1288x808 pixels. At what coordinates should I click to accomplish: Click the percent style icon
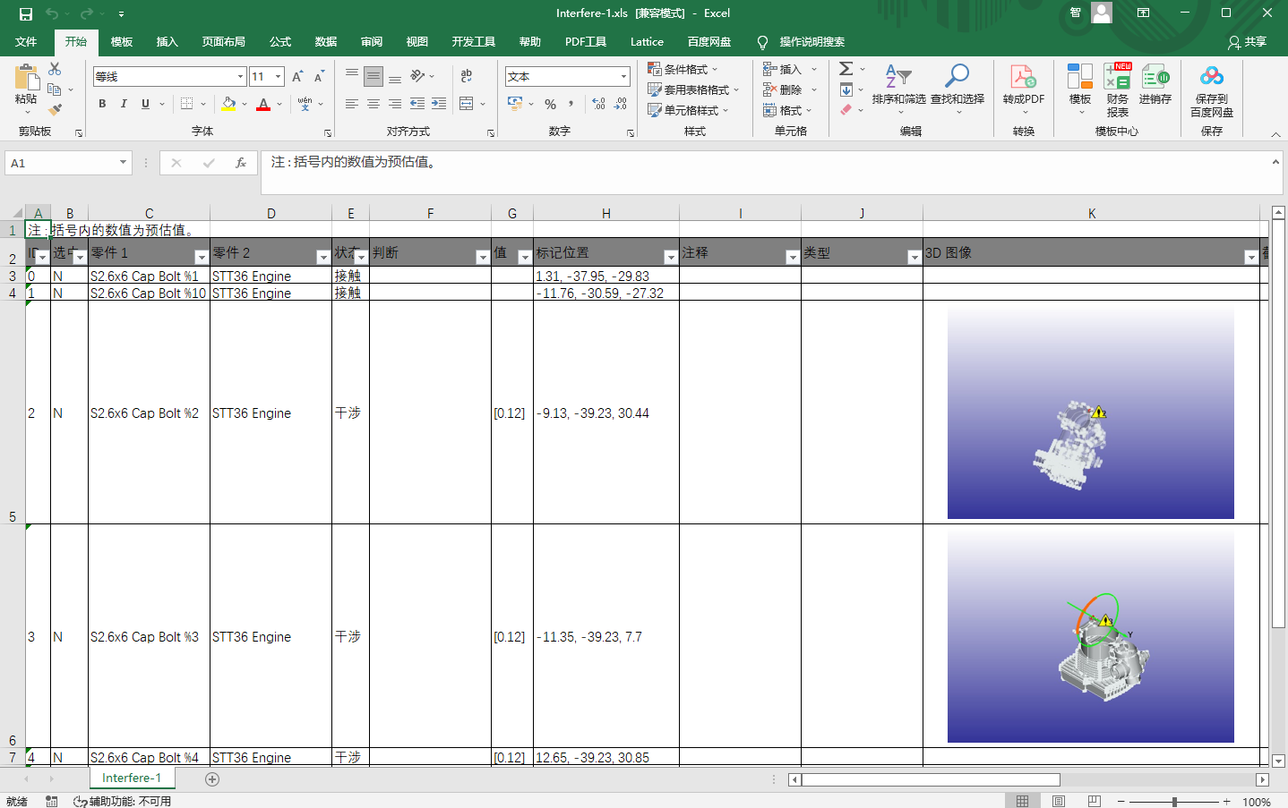click(x=550, y=104)
